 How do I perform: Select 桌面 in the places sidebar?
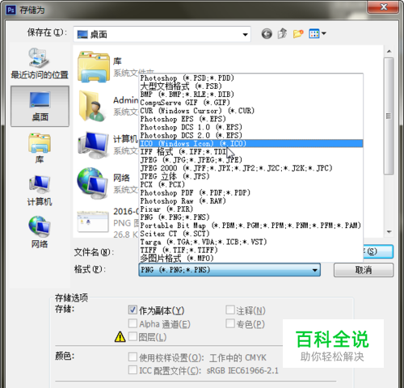[x=40, y=106]
